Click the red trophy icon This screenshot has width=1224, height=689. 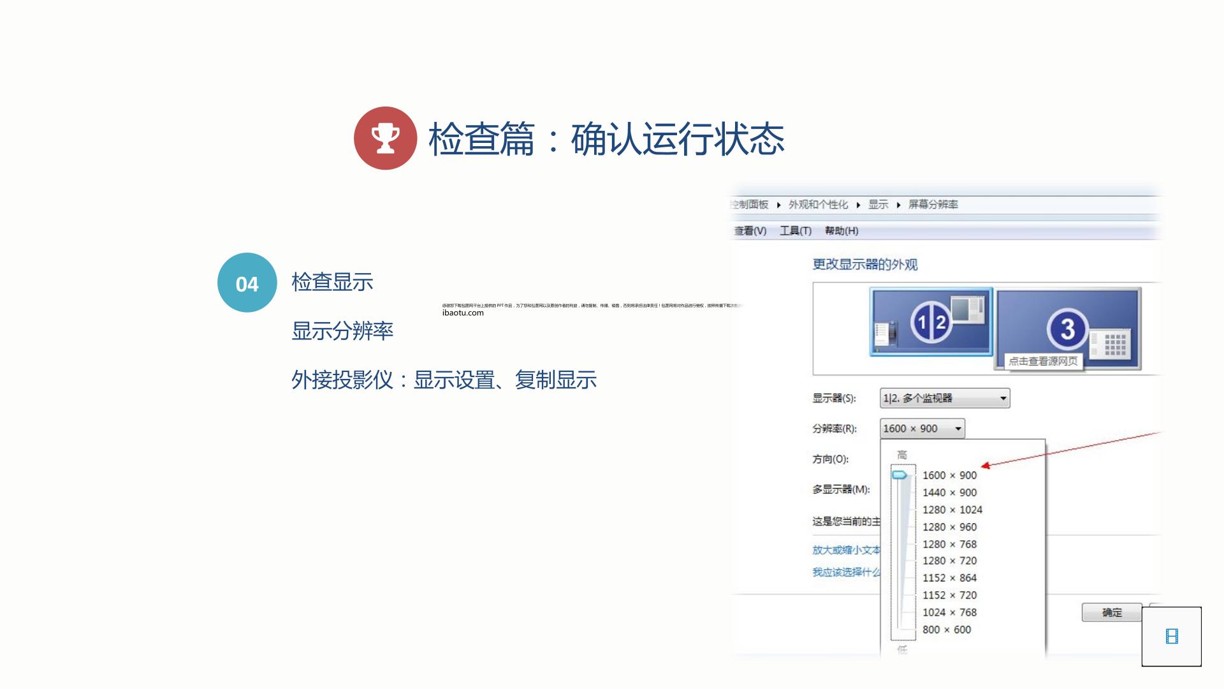click(x=385, y=138)
